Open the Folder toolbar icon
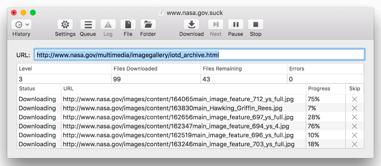 [x=148, y=24]
